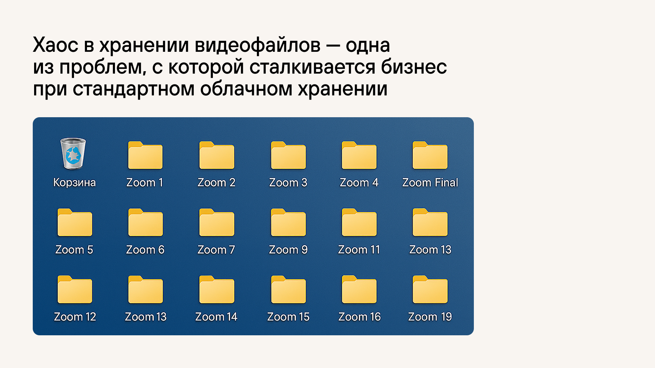Click the Zoom 5 folder
This screenshot has height=368, width=655.
tap(75, 223)
